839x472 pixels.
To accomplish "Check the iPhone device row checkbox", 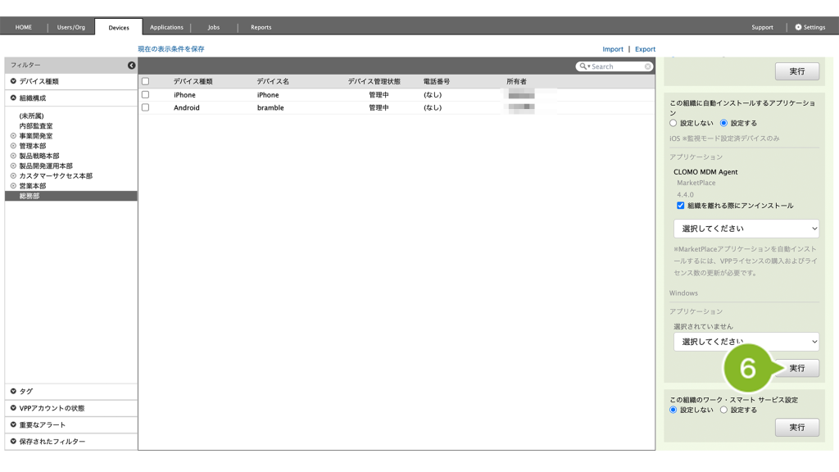I will click(146, 95).
